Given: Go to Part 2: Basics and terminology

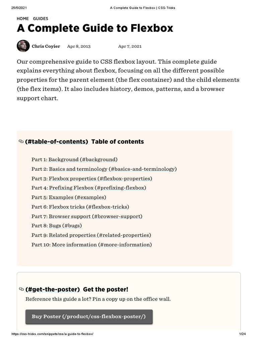Looking at the screenshot, I should 104,169.
